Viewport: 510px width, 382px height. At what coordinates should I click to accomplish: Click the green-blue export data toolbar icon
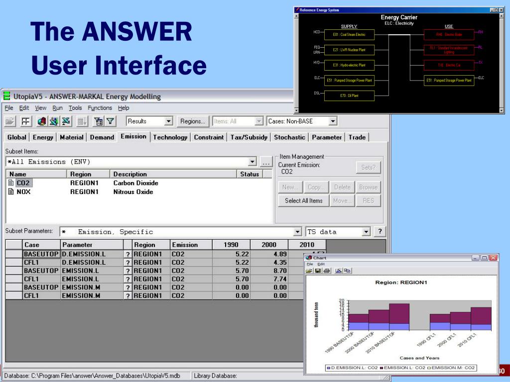click(54, 121)
